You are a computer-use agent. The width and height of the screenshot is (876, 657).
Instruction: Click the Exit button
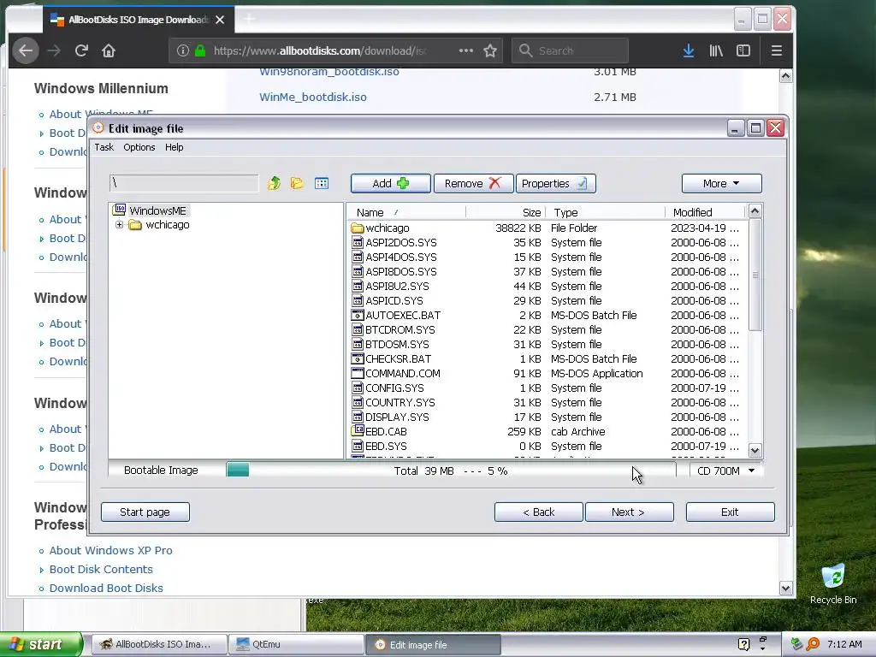730,512
